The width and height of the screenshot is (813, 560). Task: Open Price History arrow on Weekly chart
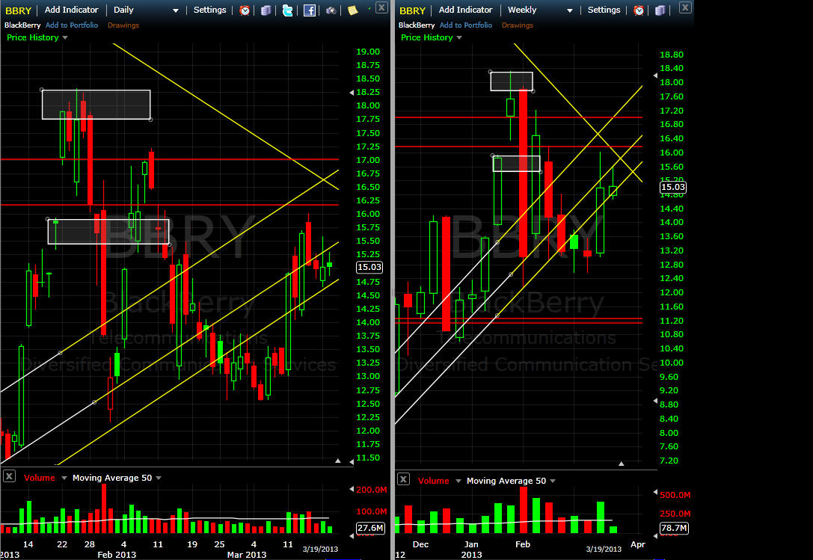459,37
